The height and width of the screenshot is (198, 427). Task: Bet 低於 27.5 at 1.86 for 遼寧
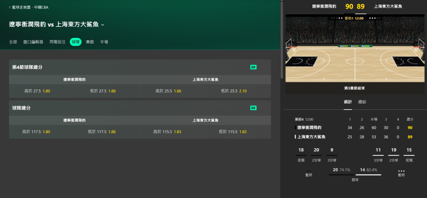(x=103, y=91)
